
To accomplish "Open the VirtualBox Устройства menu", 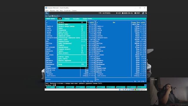I will click(x=67, y=11).
